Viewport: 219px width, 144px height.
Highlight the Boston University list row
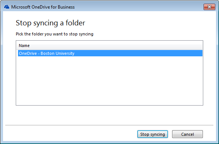coord(110,53)
